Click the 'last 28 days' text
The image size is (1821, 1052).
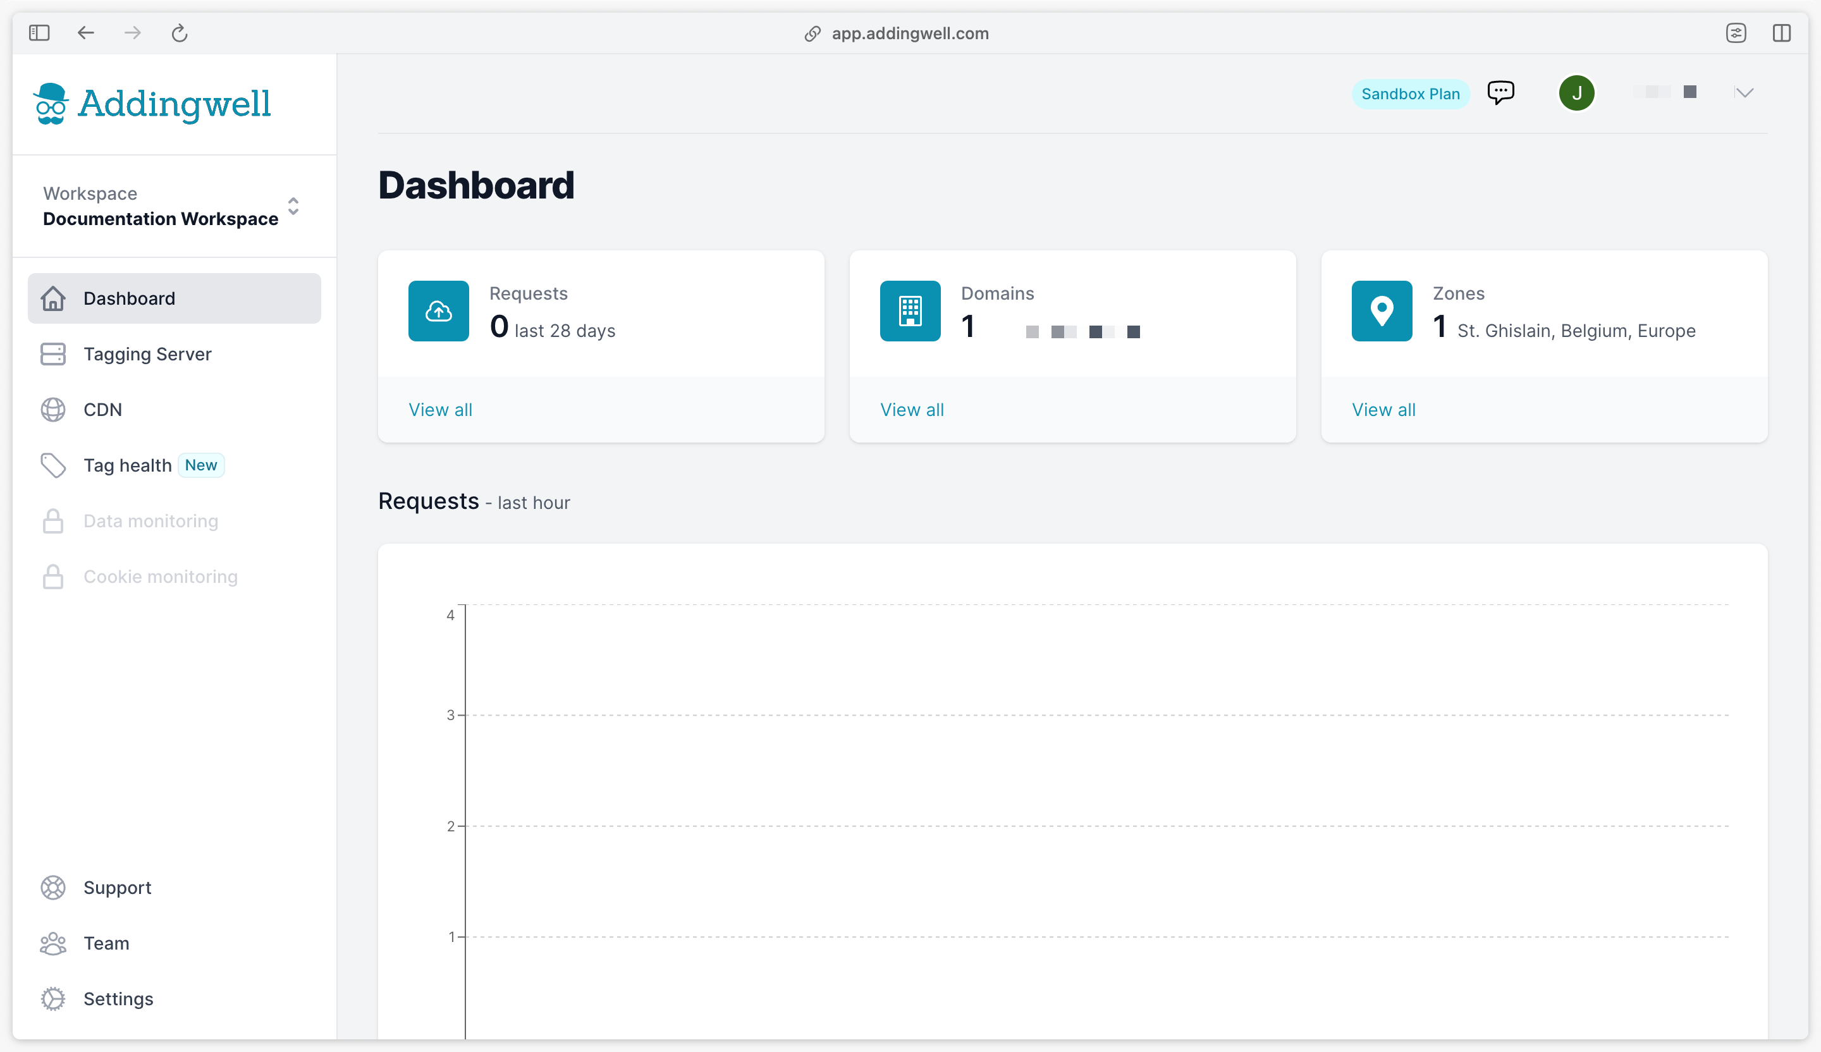[565, 331]
